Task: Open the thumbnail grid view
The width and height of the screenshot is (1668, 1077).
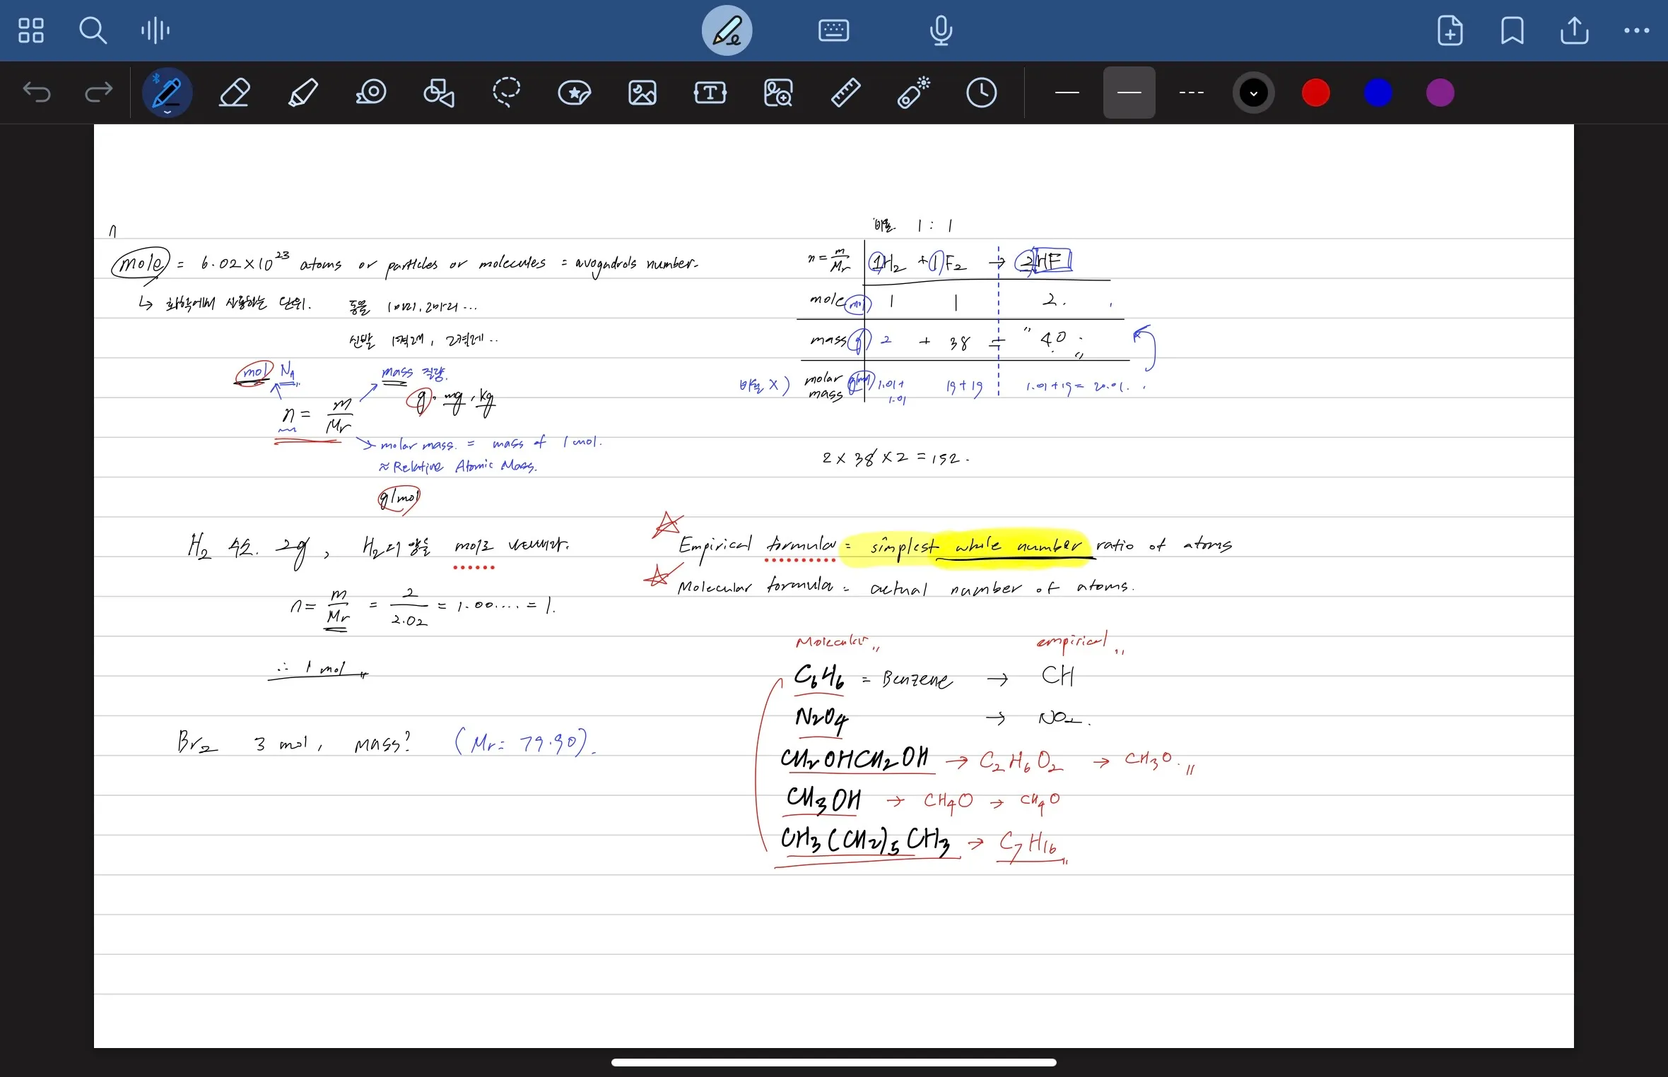Action: point(30,30)
